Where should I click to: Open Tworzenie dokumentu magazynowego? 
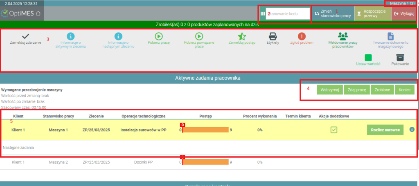tap(390, 36)
